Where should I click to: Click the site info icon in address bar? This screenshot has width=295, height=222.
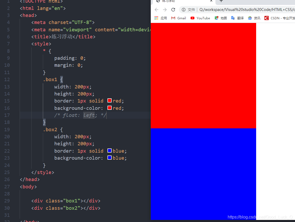(x=184, y=10)
